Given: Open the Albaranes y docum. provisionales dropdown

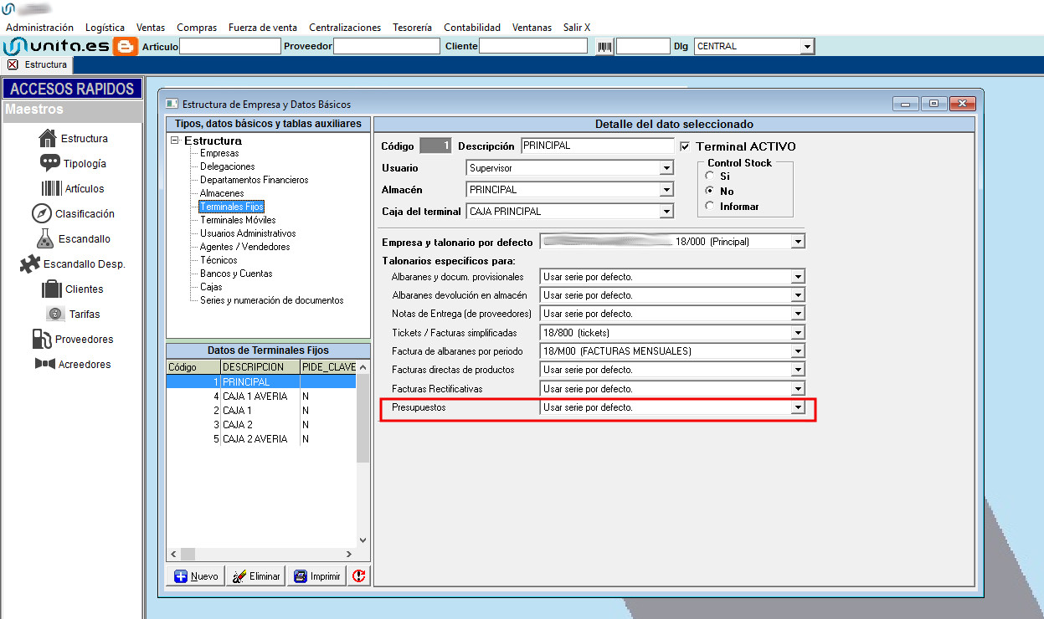Looking at the screenshot, I should (798, 277).
